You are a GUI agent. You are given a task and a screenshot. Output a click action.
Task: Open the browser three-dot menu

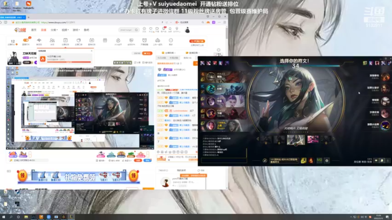coord(219,22)
